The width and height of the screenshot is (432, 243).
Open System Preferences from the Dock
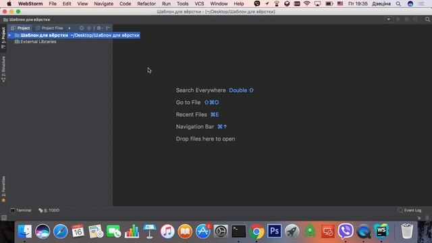221,231
